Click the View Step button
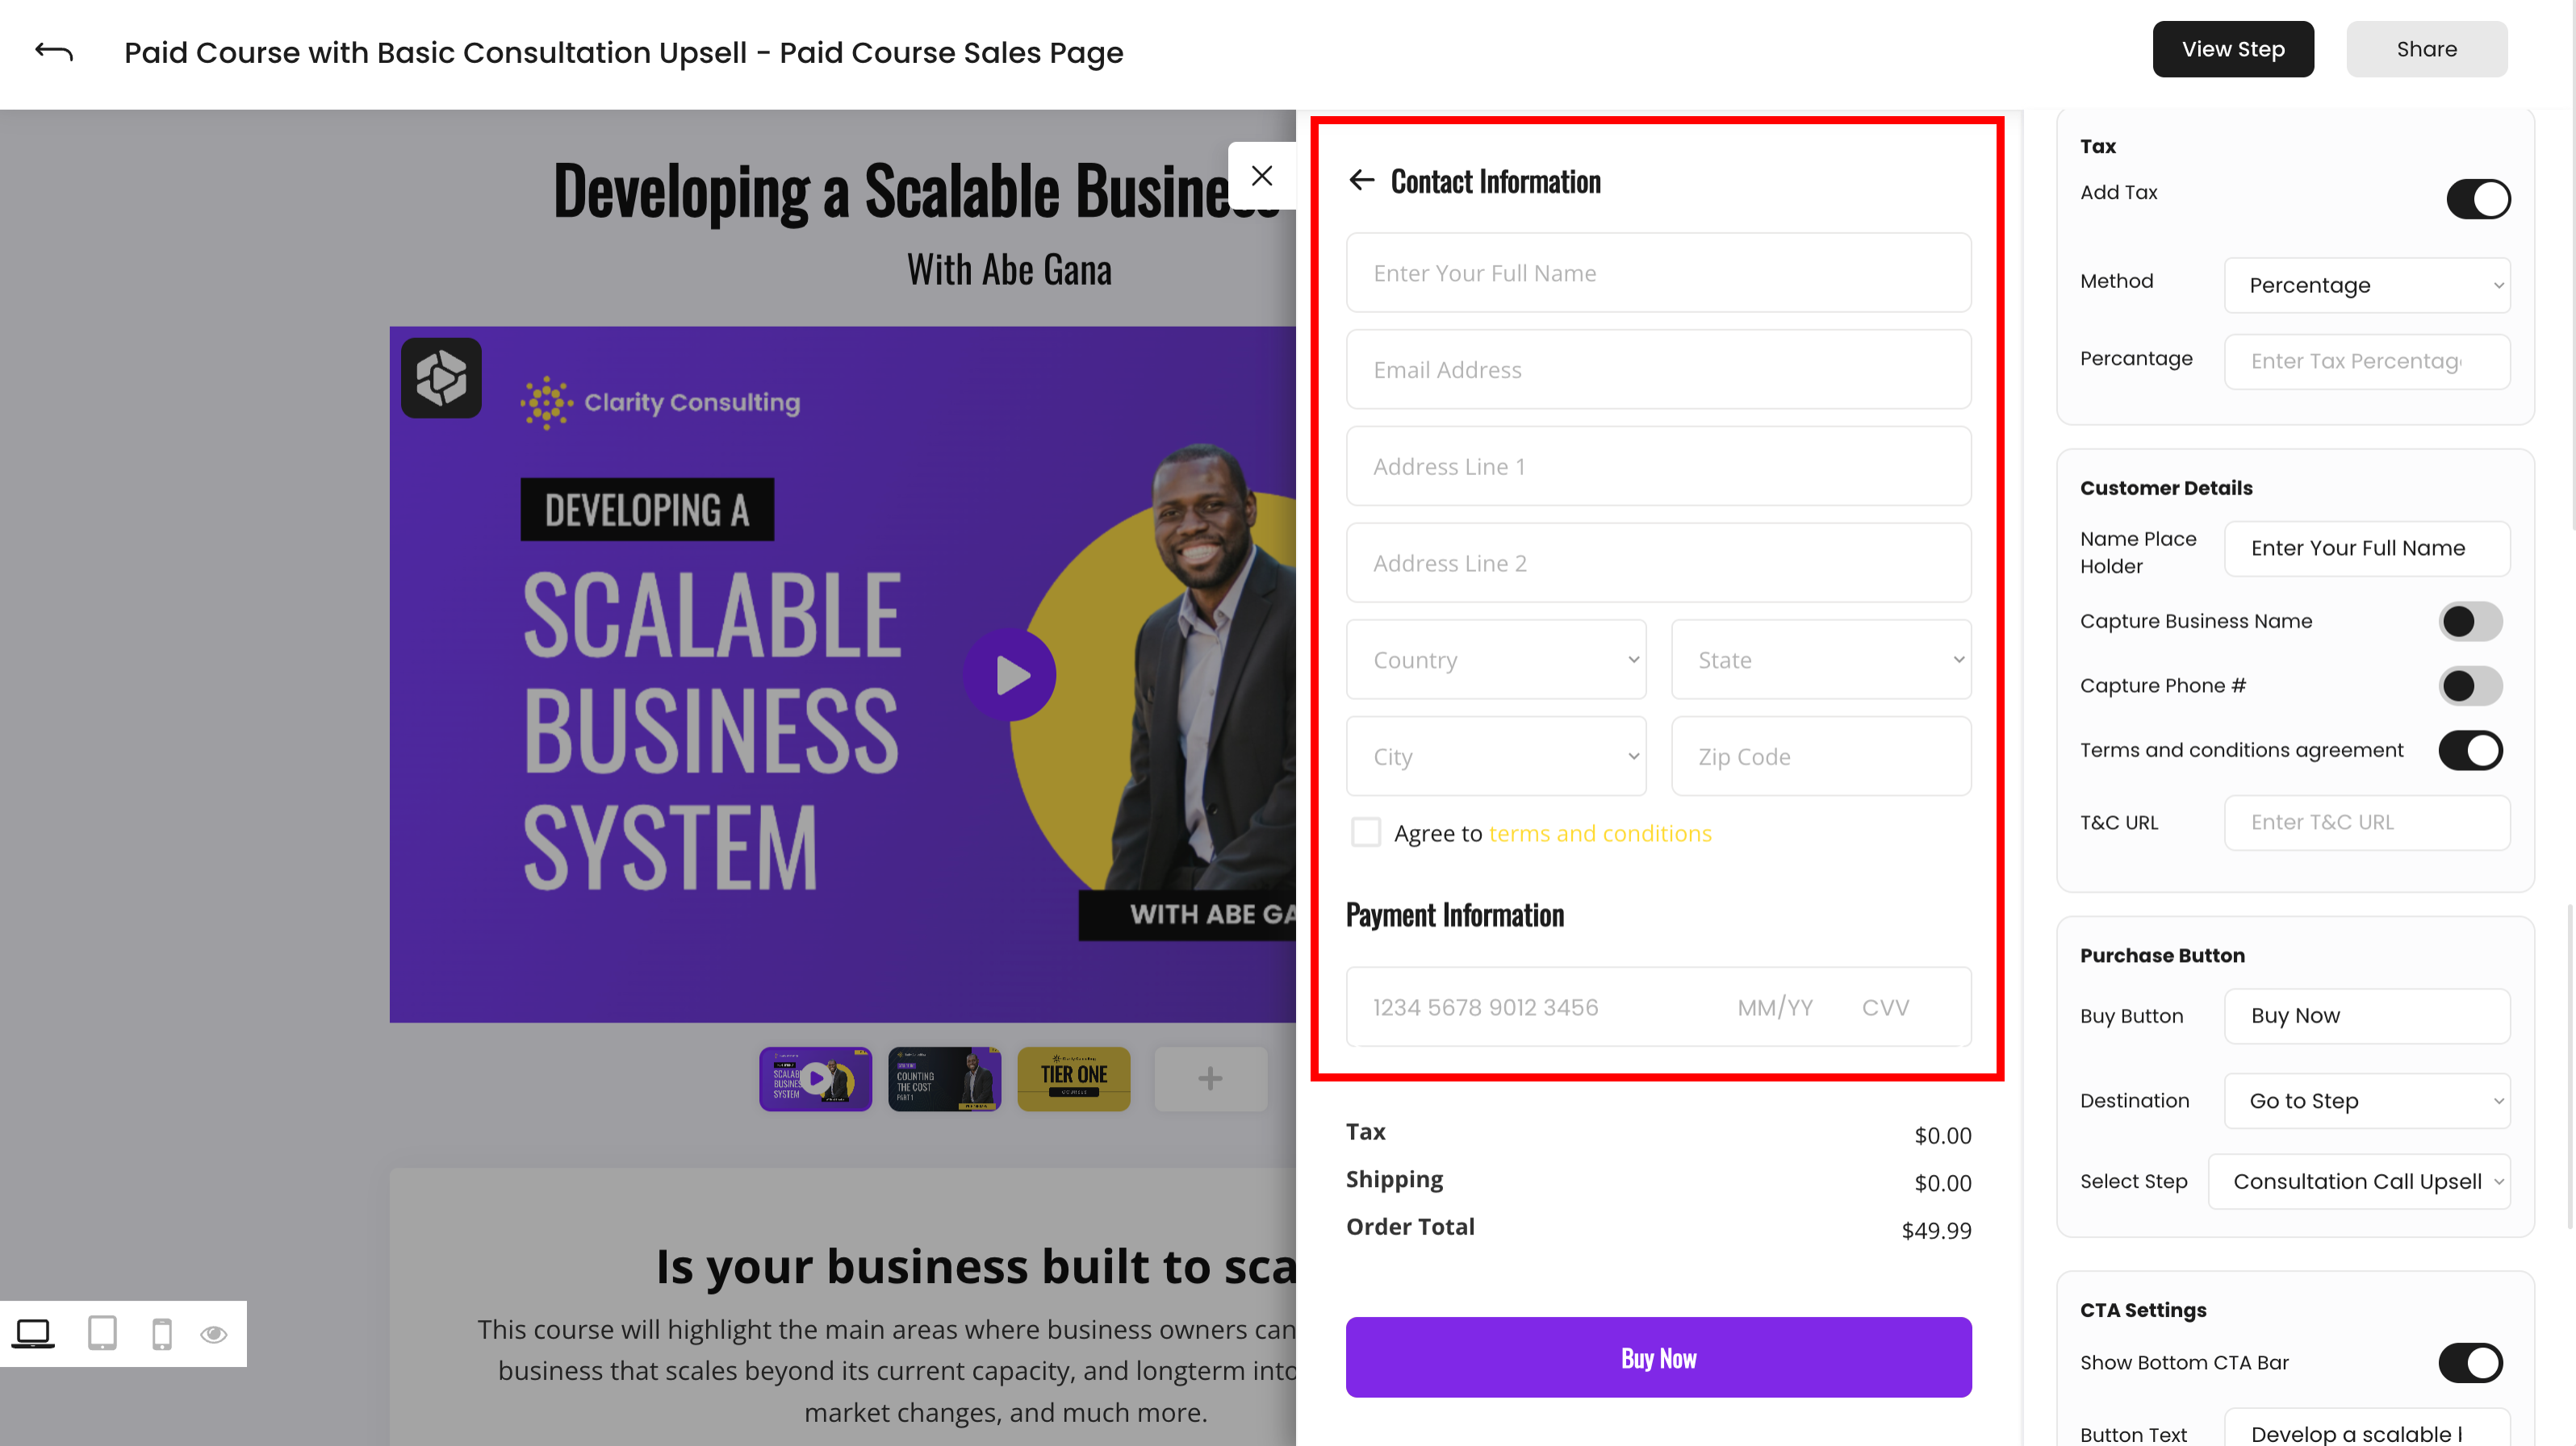This screenshot has height=1446, width=2576. 2233,48
